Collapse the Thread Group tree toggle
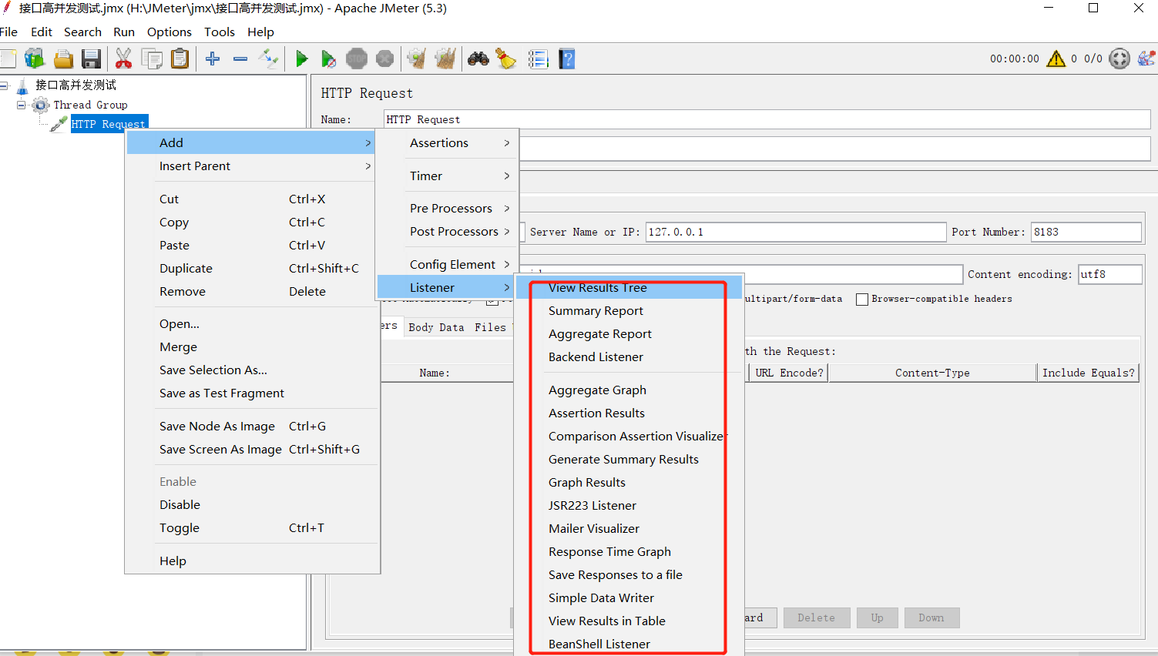Image resolution: width=1158 pixels, height=656 pixels. point(22,105)
